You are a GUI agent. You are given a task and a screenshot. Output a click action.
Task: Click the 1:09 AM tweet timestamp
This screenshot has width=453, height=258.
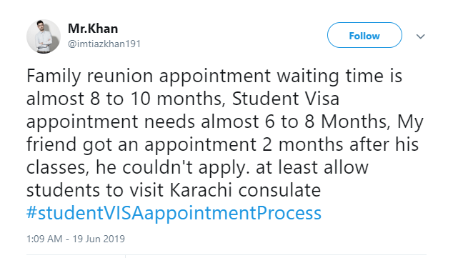(x=44, y=239)
